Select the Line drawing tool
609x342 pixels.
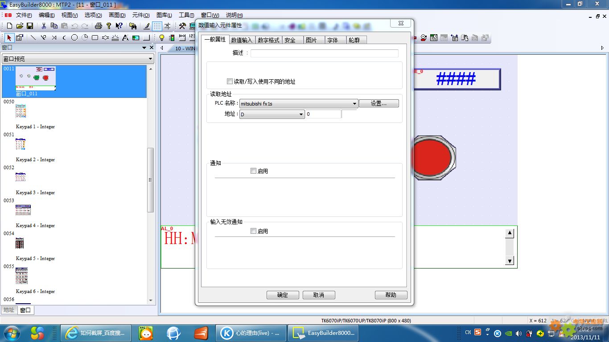33,38
